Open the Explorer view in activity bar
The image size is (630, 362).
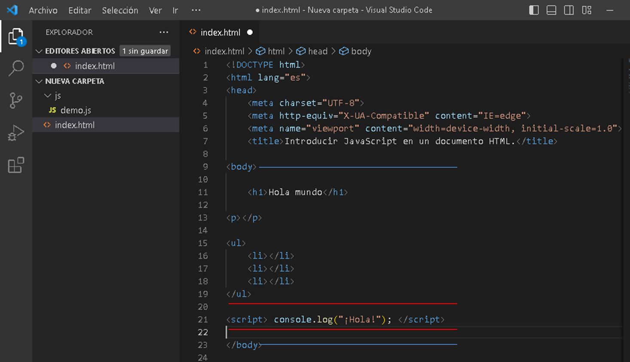point(16,36)
